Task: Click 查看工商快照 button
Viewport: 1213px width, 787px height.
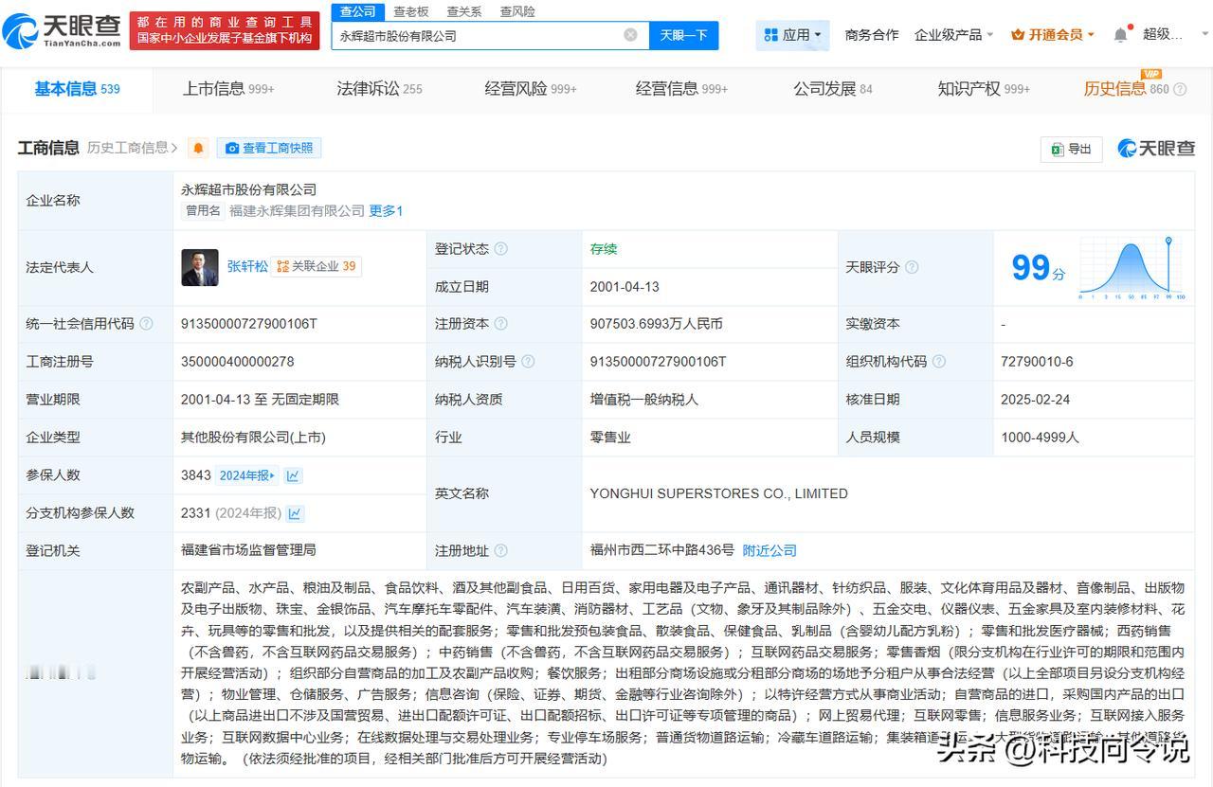Action: [x=269, y=148]
